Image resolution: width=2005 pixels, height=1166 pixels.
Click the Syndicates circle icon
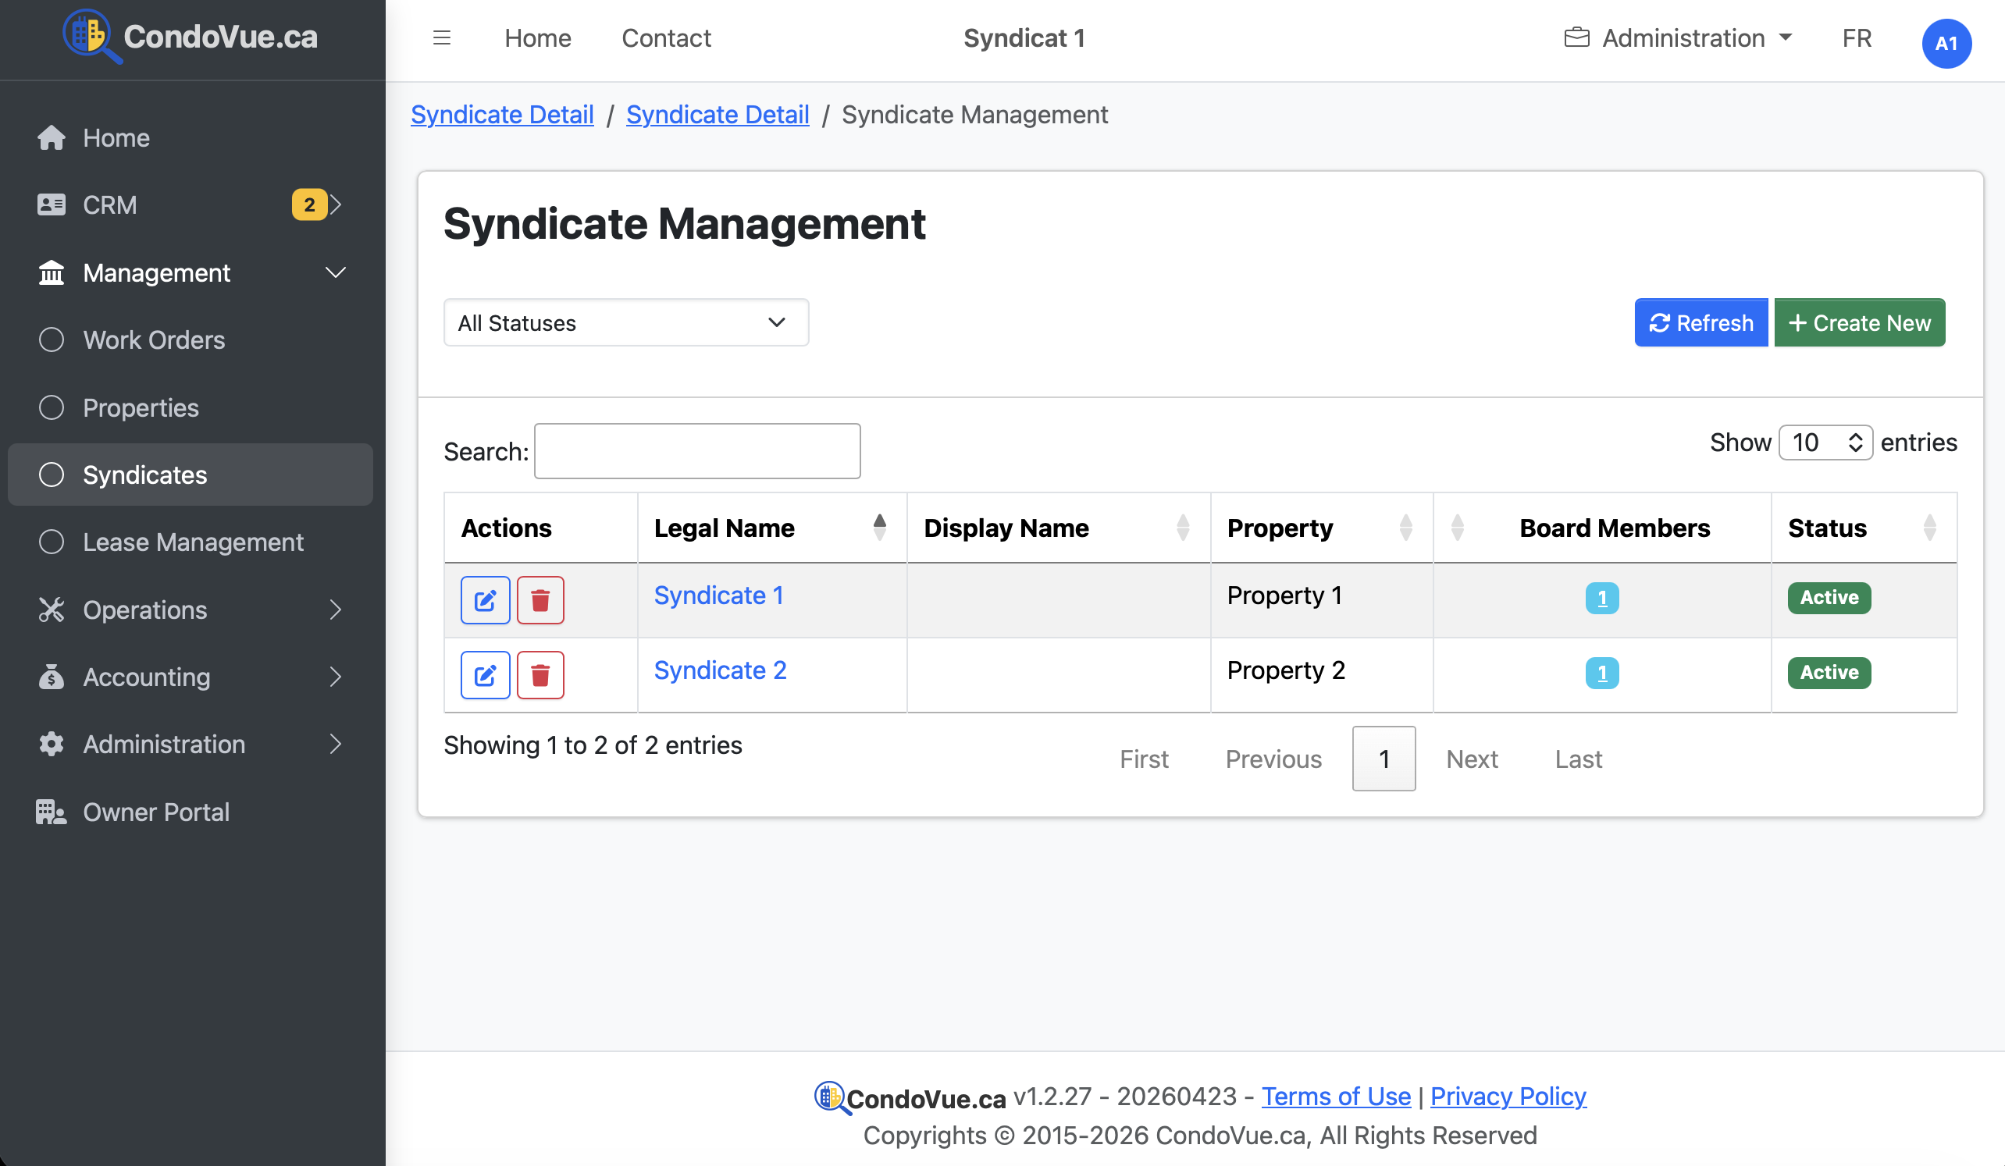tap(51, 475)
